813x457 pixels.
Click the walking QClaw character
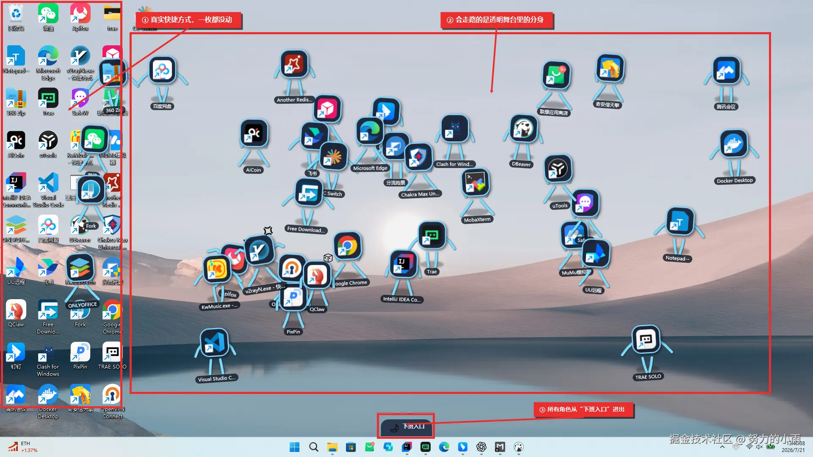pos(317,275)
